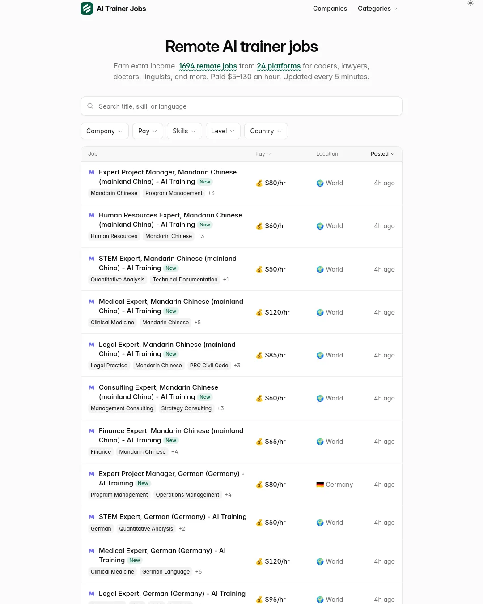
Task: Click the Germany flag icon
Action: pos(320,485)
